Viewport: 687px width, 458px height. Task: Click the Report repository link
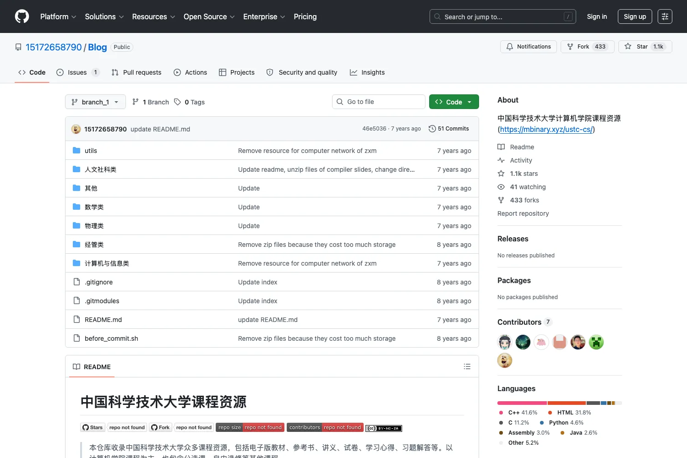[x=523, y=213]
